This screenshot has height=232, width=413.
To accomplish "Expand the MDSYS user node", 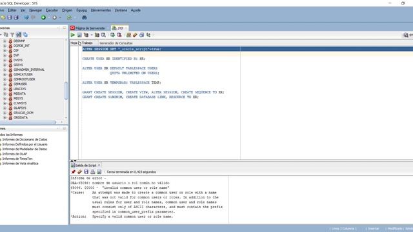I will point(5,99).
